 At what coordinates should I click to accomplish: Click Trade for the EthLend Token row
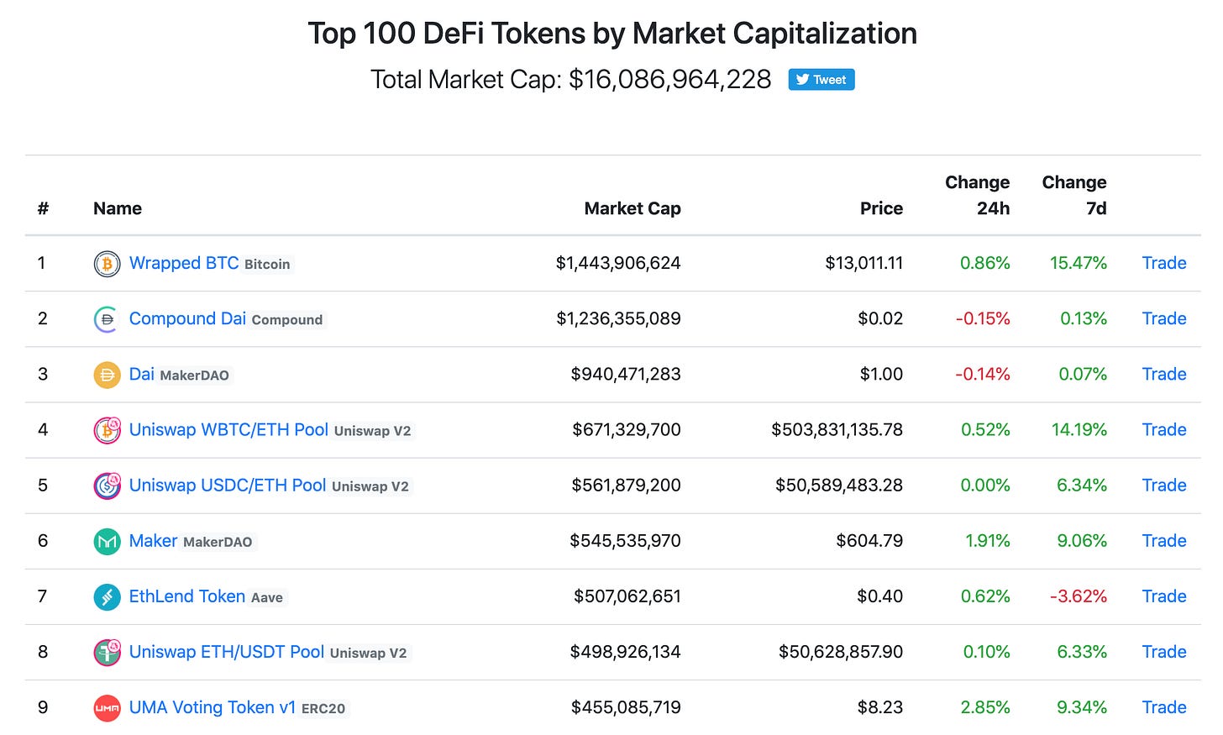coord(1163,596)
